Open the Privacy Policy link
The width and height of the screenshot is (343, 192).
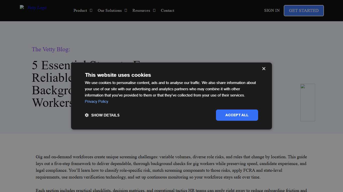(x=96, y=101)
